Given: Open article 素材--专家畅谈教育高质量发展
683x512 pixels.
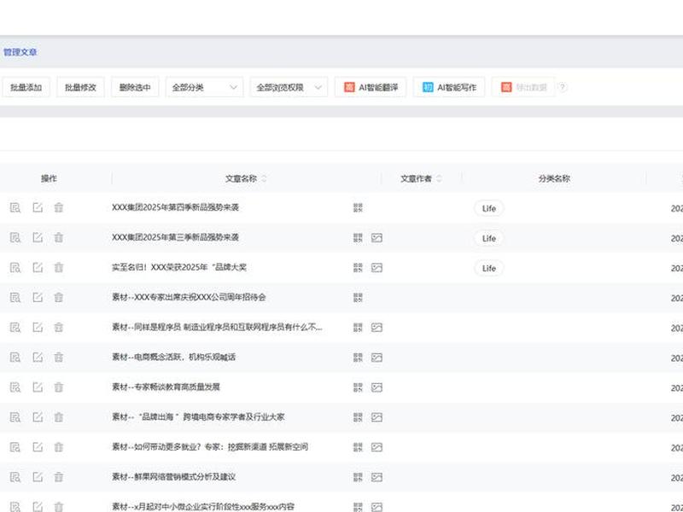Looking at the screenshot, I should pyautogui.click(x=166, y=387).
